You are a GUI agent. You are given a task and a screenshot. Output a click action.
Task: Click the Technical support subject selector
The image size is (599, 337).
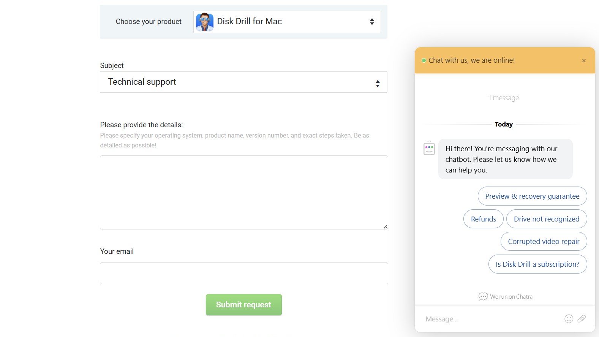coord(243,82)
